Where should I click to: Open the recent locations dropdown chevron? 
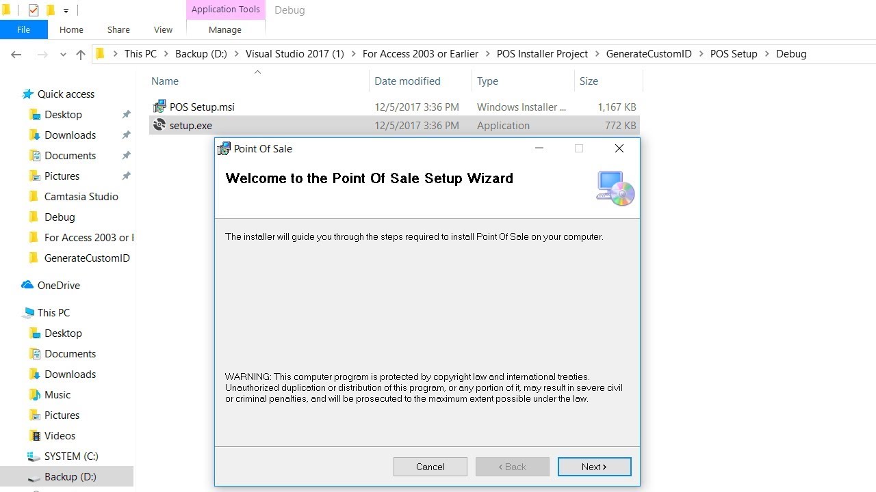tap(63, 55)
